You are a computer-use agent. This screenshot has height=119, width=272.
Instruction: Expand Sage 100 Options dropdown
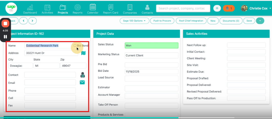tap(134, 21)
